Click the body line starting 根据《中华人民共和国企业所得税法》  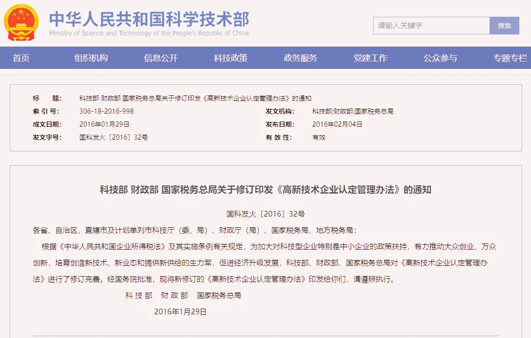[269, 247]
